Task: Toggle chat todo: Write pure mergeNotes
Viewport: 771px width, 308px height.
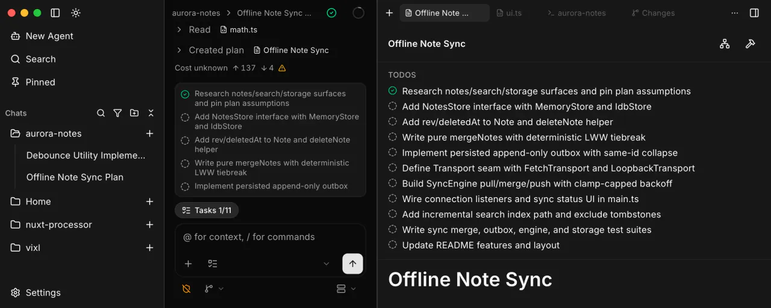Action: coord(185,163)
